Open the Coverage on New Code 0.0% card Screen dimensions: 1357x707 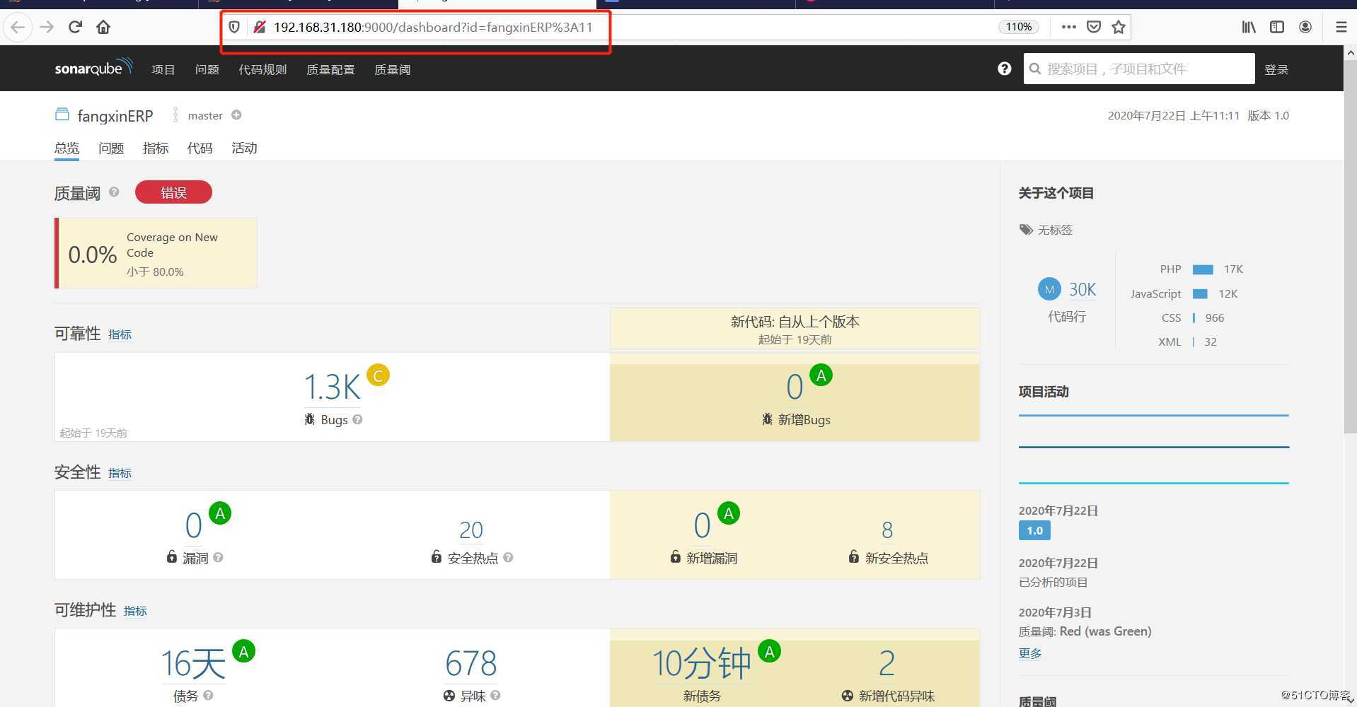156,253
